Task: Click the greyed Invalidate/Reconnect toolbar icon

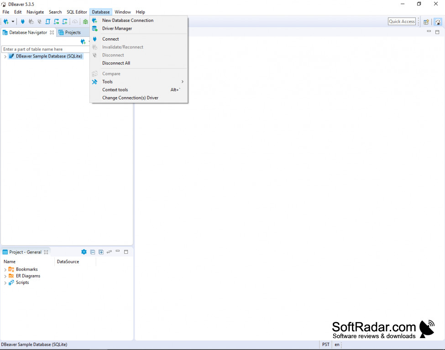Action: click(x=31, y=21)
